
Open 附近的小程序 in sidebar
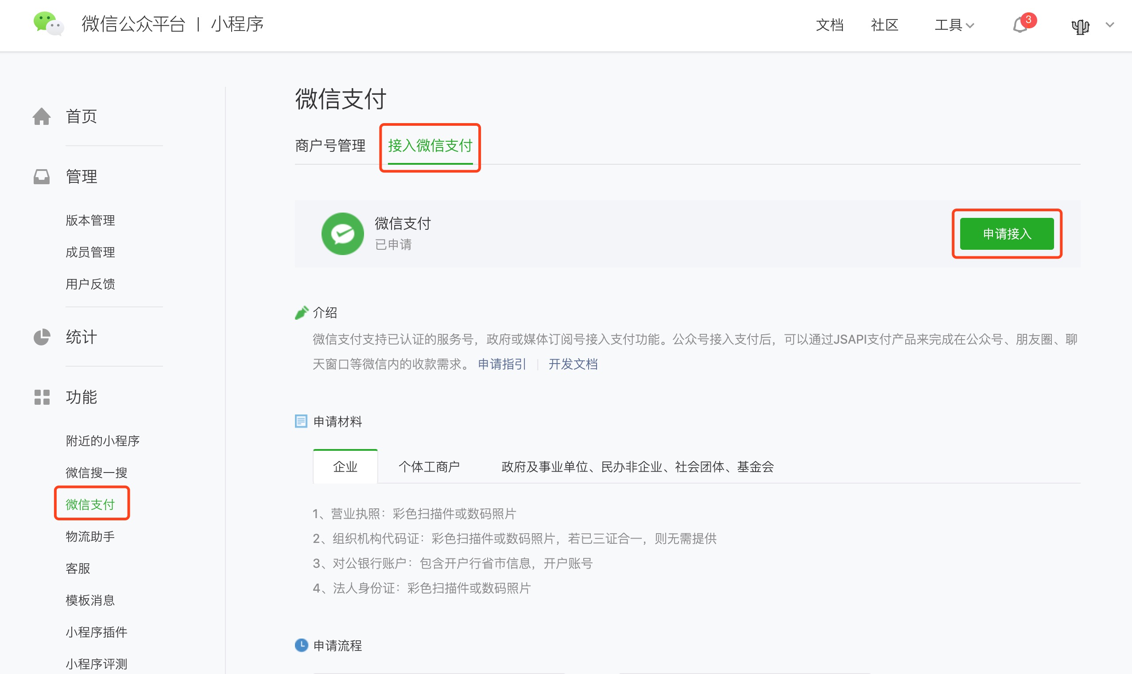(103, 441)
